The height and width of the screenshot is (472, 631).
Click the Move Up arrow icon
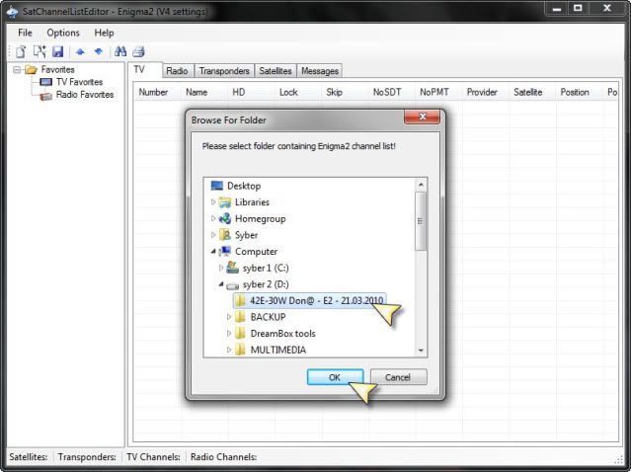[x=80, y=52]
